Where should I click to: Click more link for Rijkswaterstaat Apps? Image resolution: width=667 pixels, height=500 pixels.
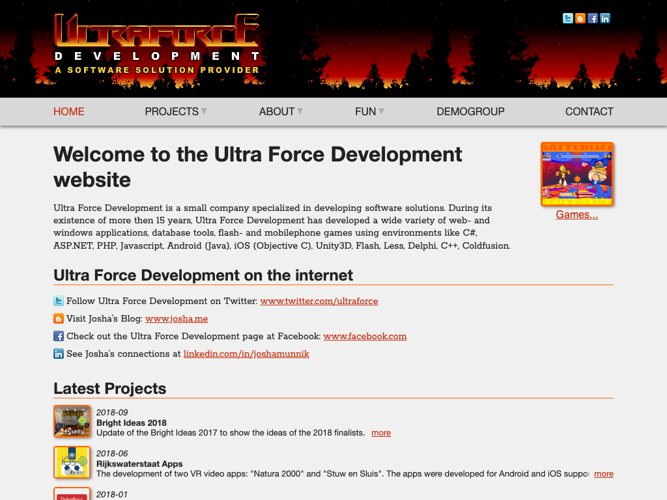604,474
